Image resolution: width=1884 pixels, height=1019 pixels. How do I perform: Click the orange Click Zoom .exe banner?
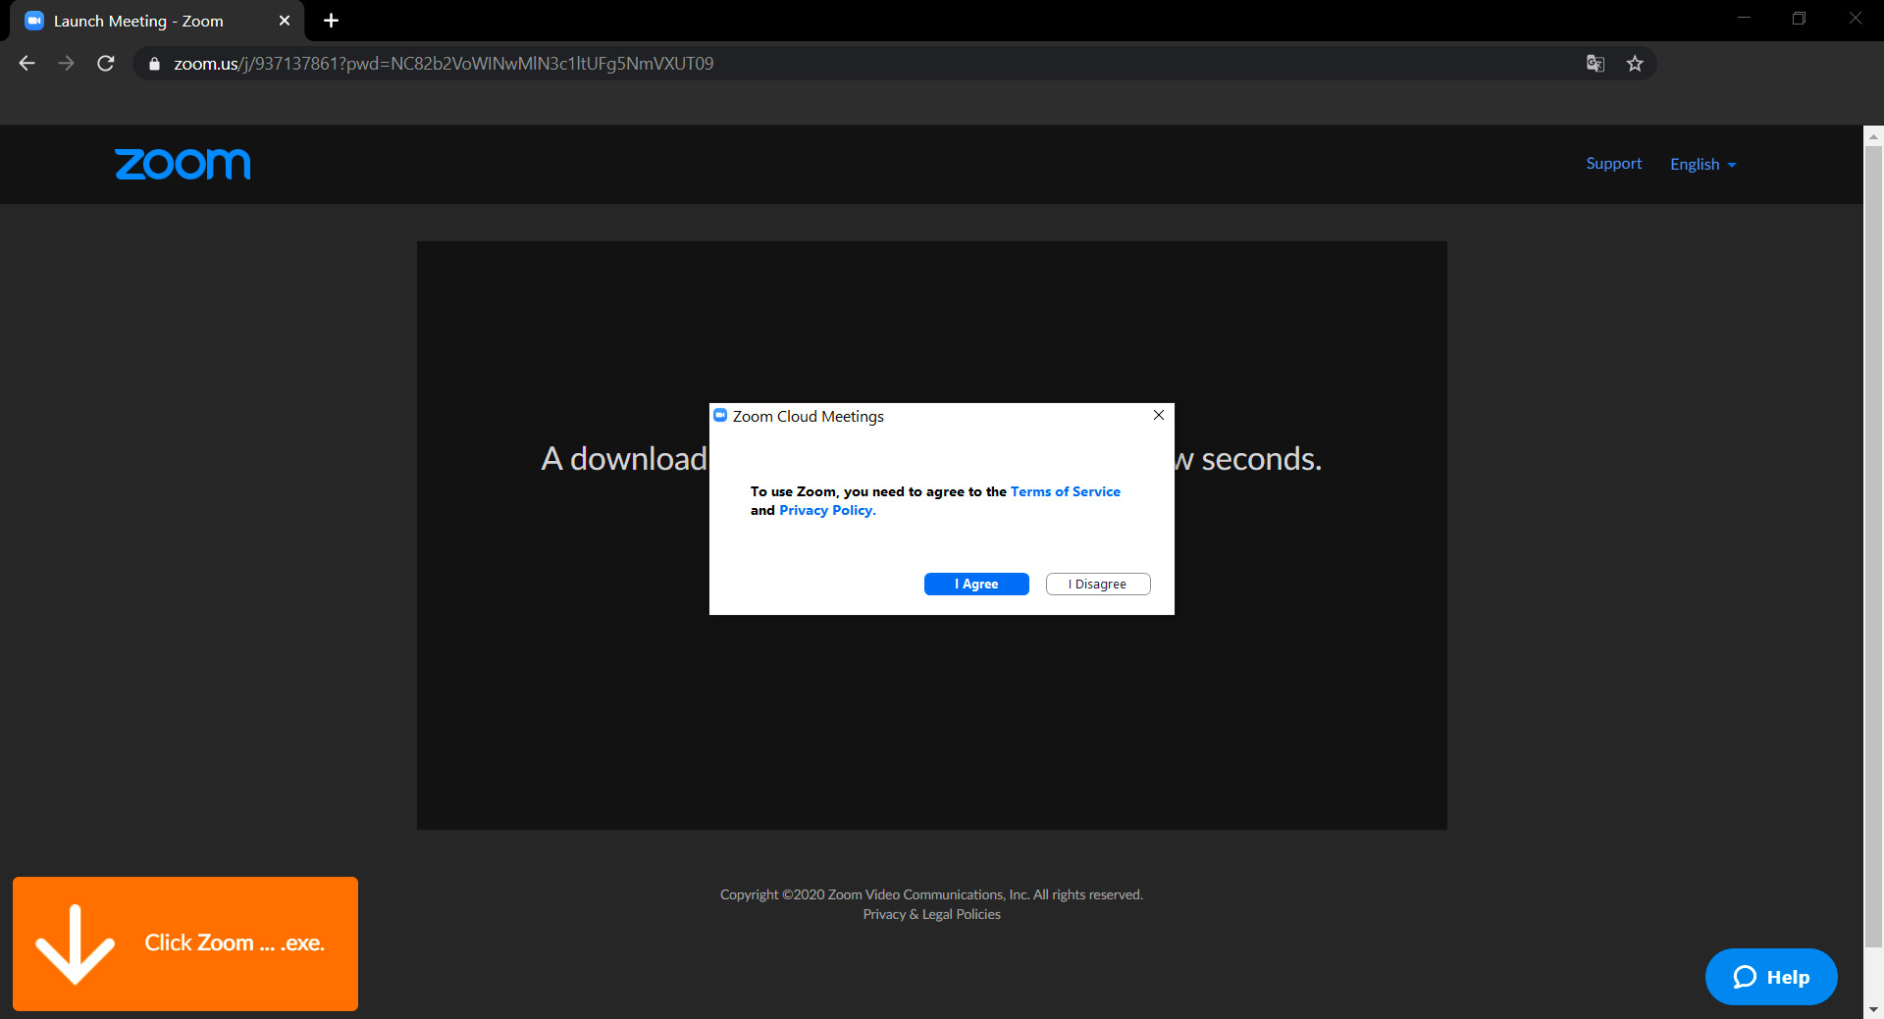tap(185, 943)
